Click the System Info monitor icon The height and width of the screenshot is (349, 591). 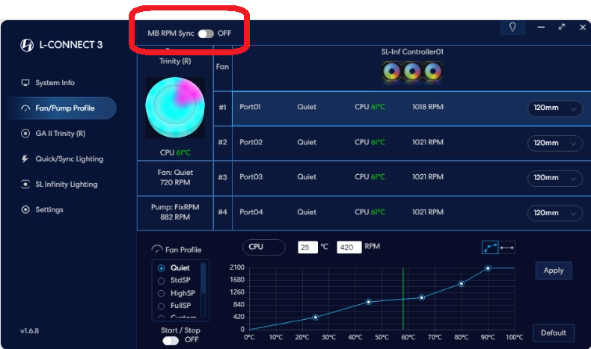tap(25, 83)
